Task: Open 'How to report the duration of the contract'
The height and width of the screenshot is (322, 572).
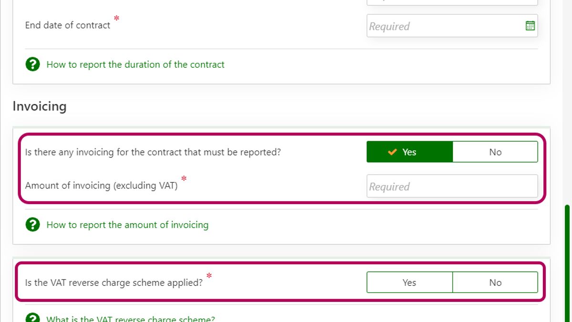Action: 135,64
